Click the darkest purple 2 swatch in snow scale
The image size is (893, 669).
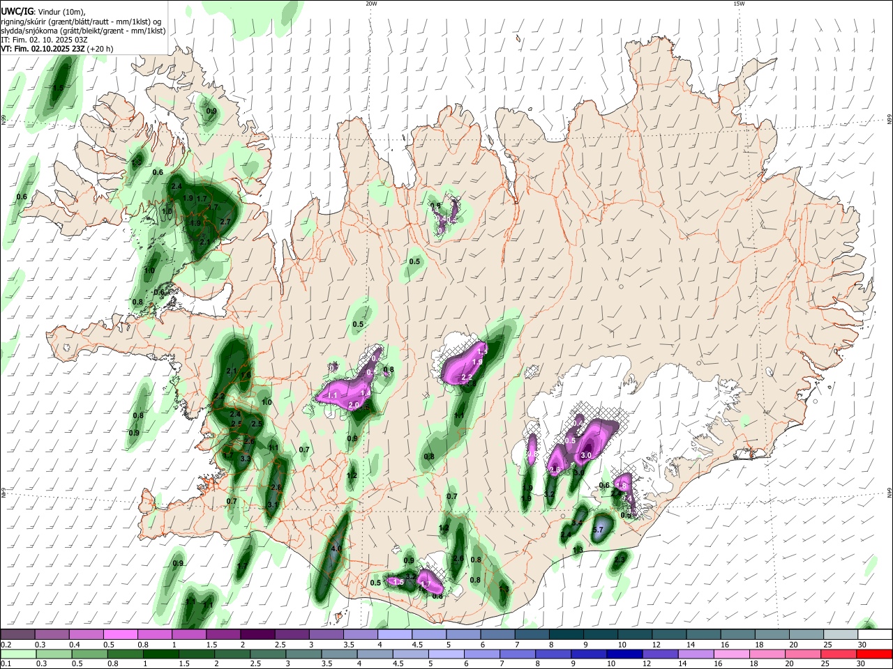point(257,635)
